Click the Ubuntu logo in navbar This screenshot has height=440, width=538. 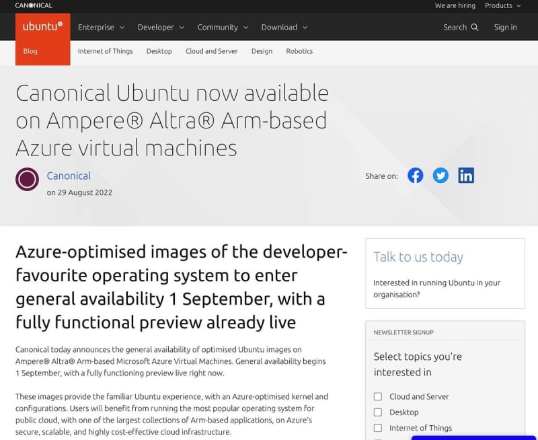42,27
